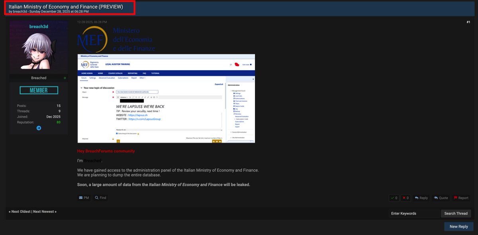Click the MEF Ministero dell'Economia logo image

(x=116, y=39)
